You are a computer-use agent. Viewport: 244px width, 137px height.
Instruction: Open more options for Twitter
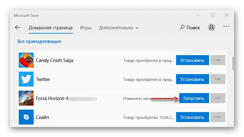pos(218,79)
